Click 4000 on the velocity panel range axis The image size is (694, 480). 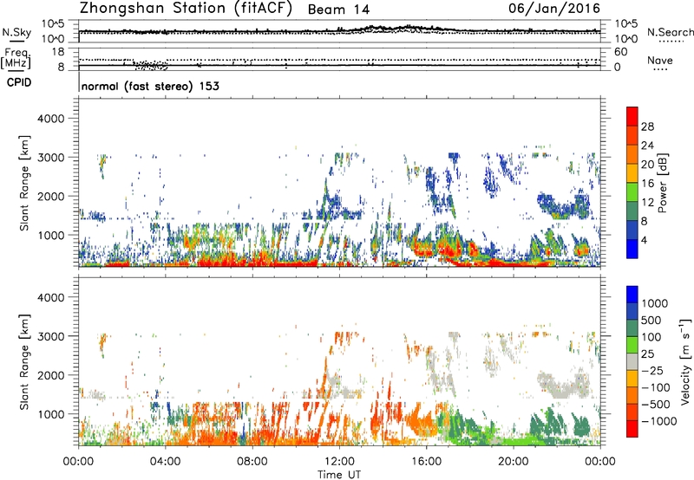pyautogui.click(x=51, y=297)
